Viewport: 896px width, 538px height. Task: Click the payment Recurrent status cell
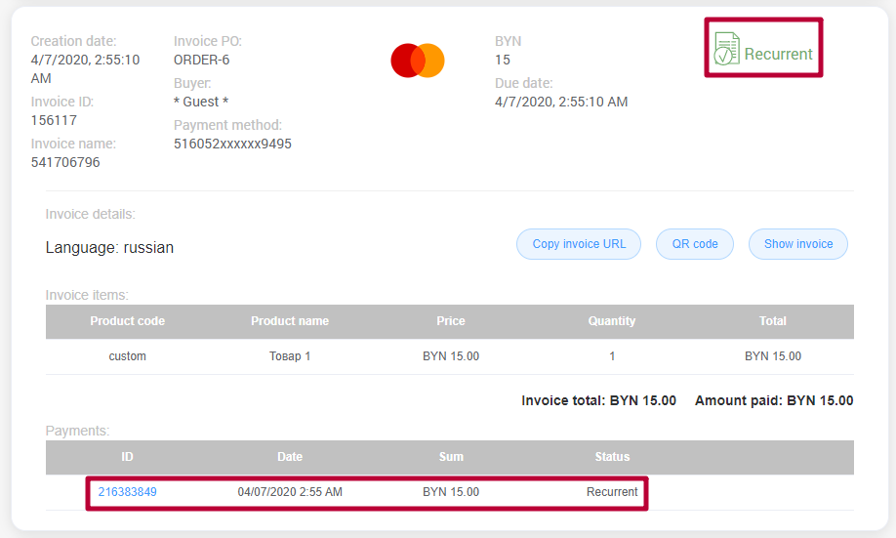pos(612,492)
